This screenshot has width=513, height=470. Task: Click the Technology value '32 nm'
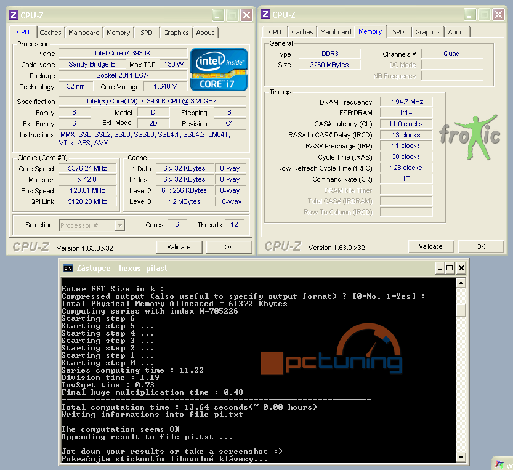tap(76, 86)
